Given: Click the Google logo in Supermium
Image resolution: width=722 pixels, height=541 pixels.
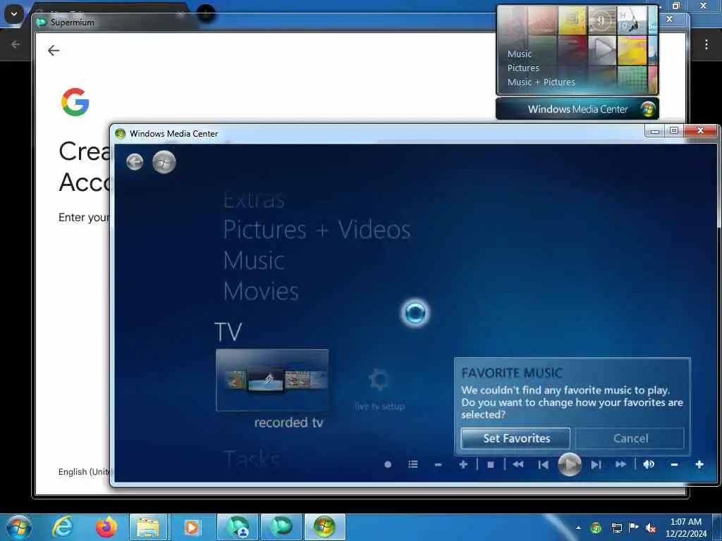Looking at the screenshot, I should click(75, 101).
